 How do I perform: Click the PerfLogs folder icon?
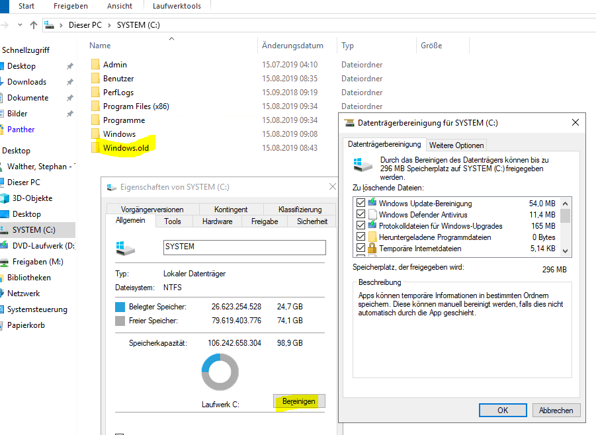point(95,93)
